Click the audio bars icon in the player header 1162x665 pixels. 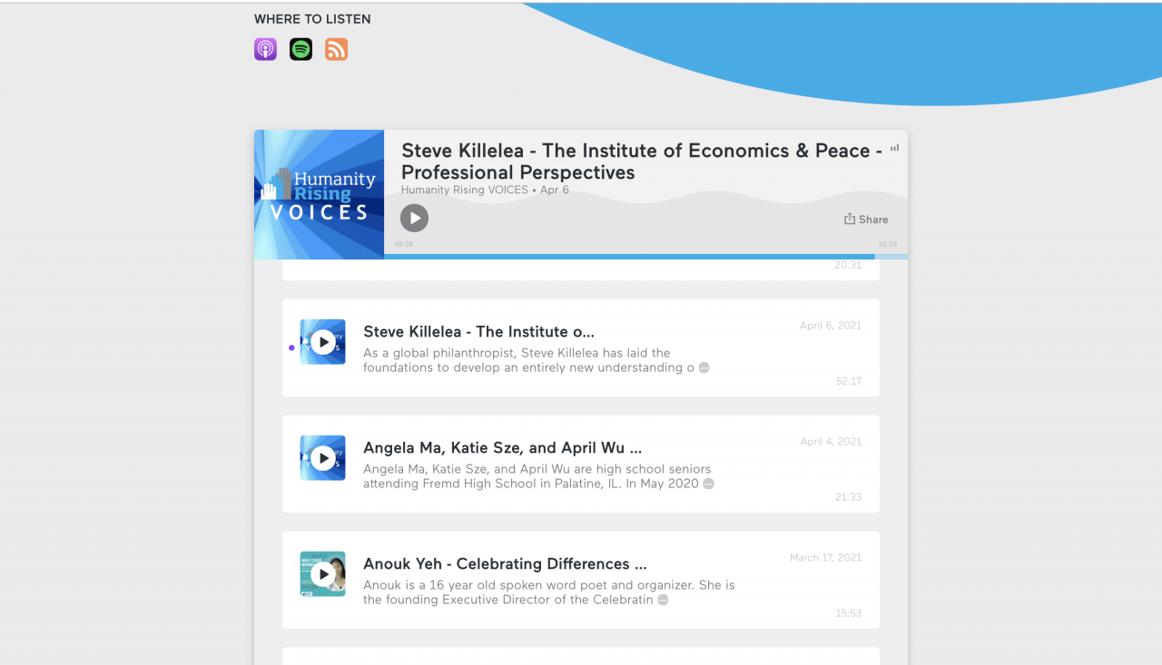[894, 148]
